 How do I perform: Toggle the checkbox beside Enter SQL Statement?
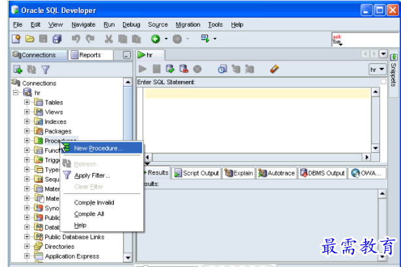tap(383, 82)
